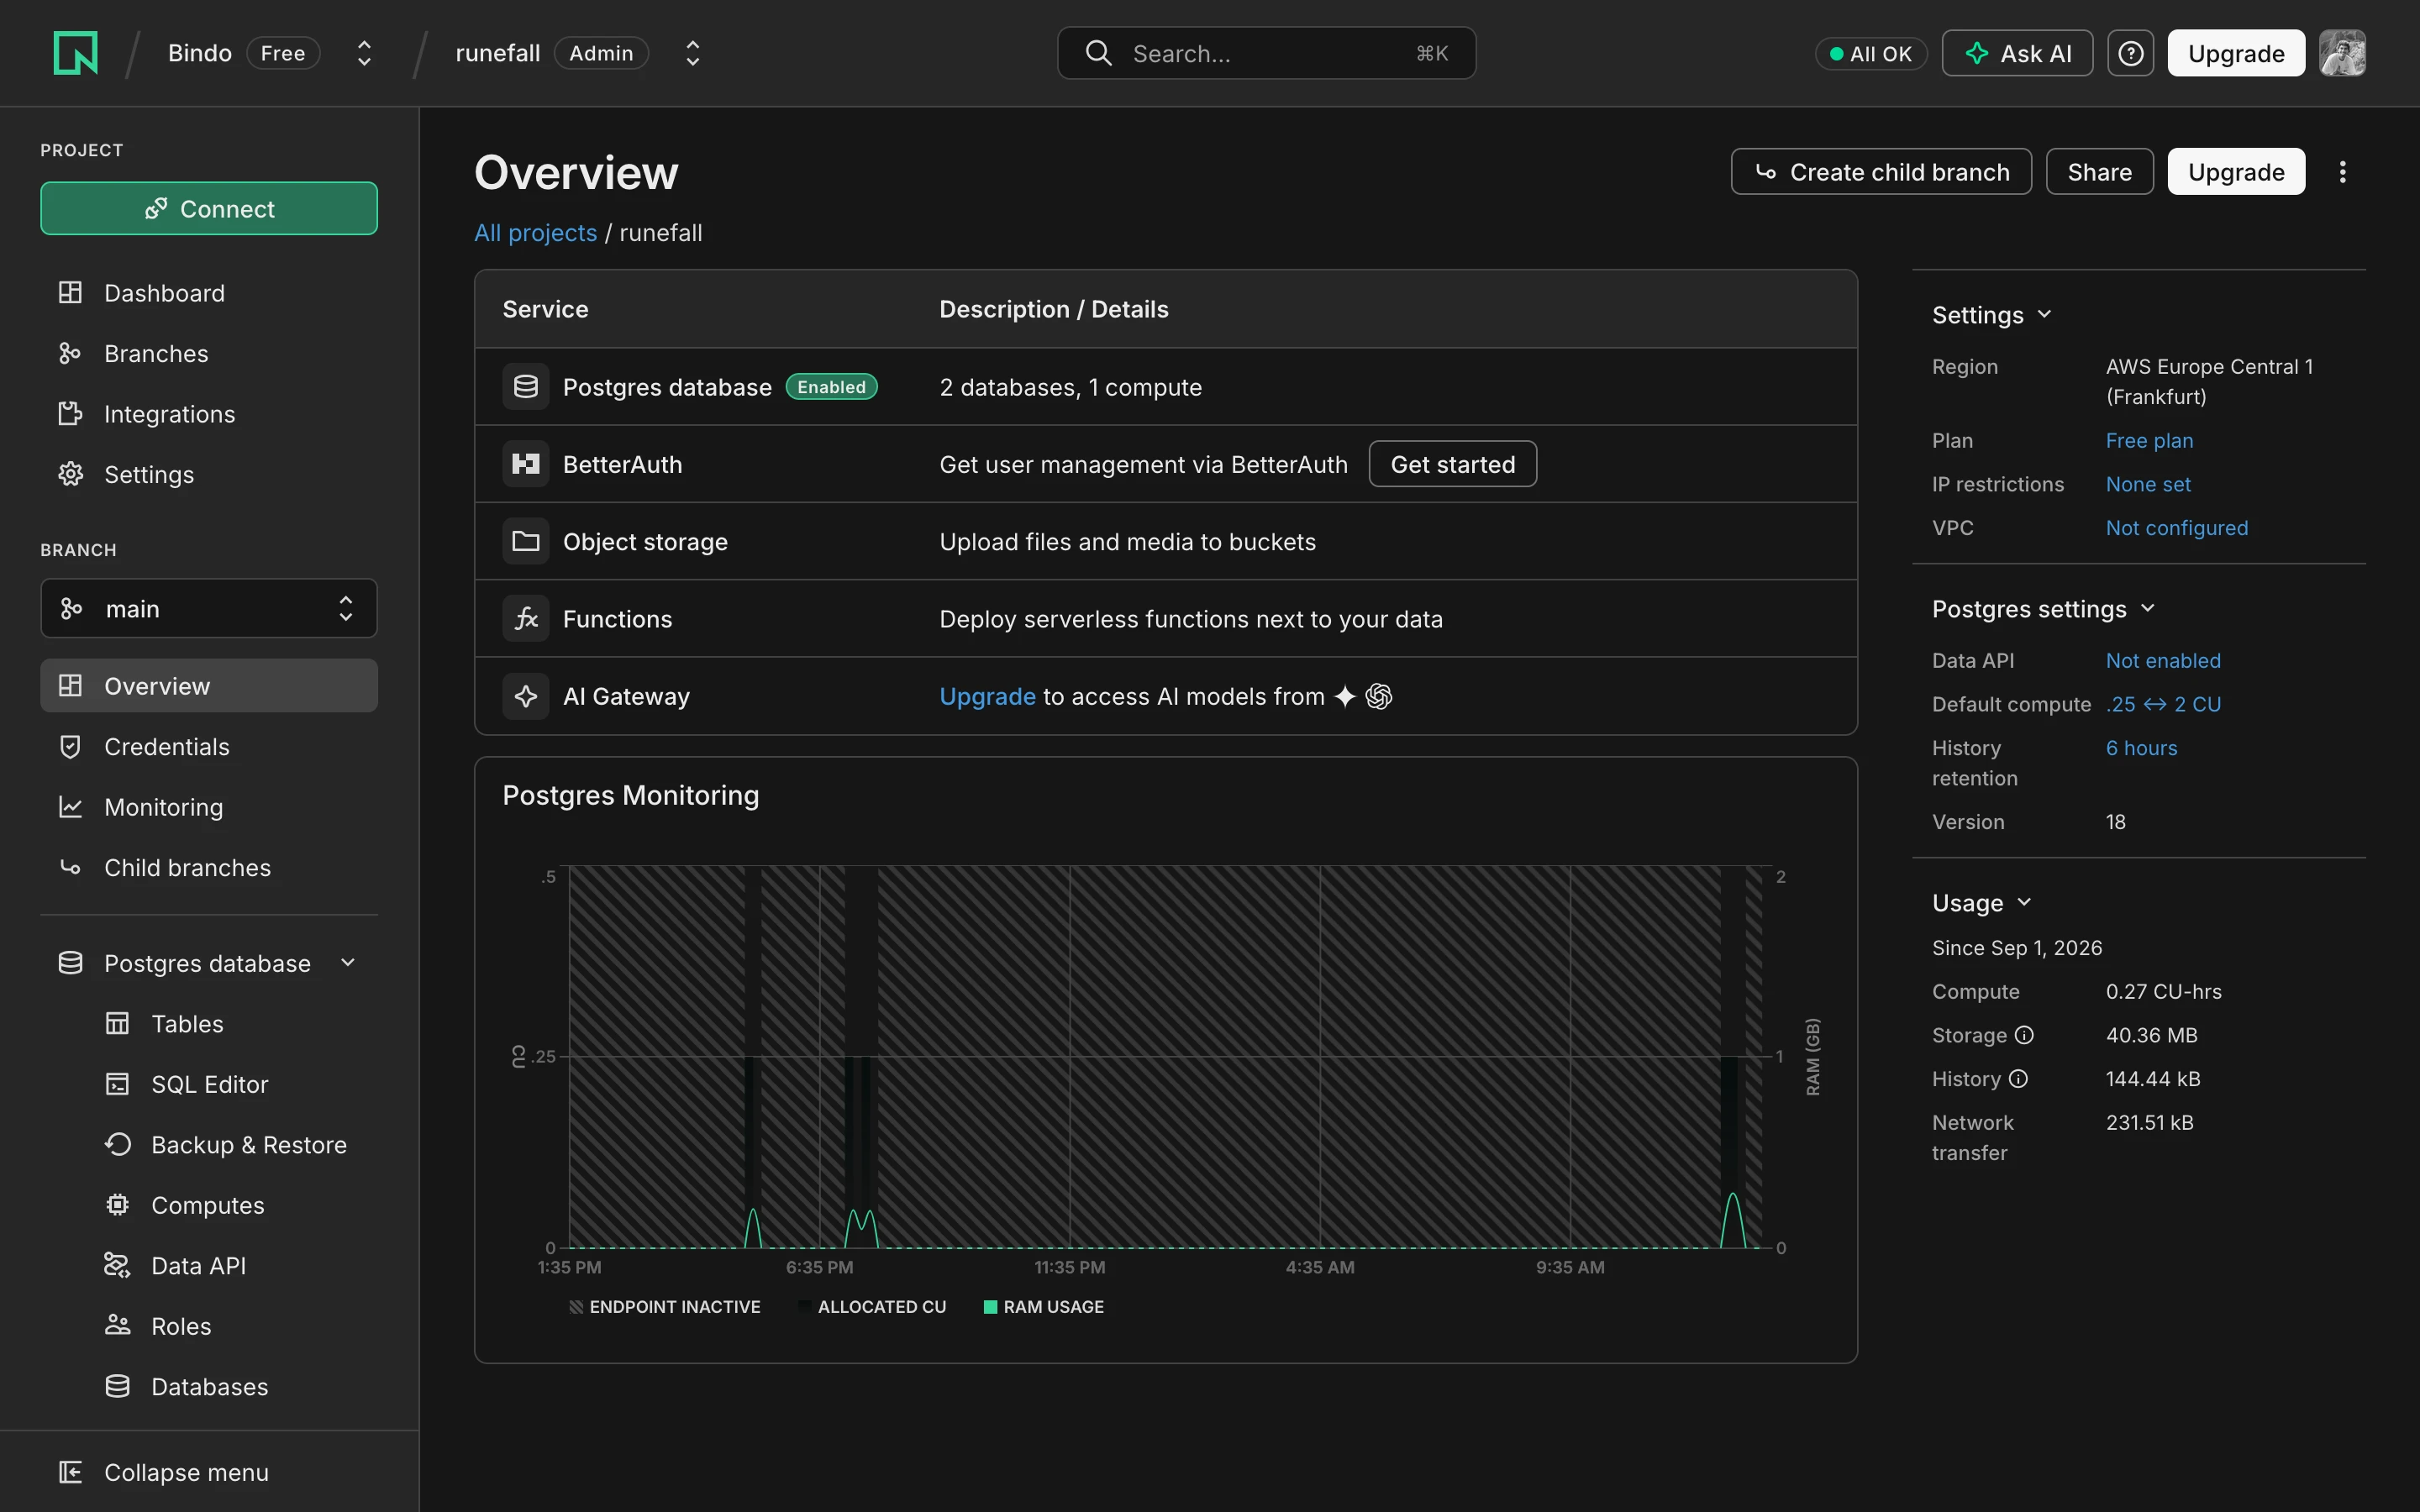Open the Free plan link
The height and width of the screenshot is (1512, 2420).
pos(2149,440)
